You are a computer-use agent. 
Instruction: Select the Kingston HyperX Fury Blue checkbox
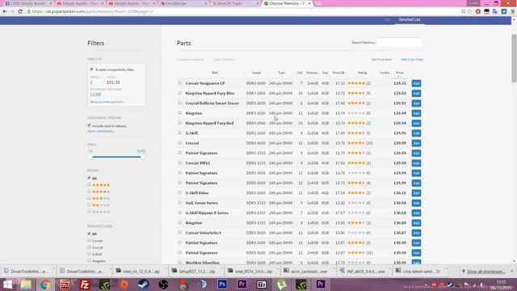179,93
